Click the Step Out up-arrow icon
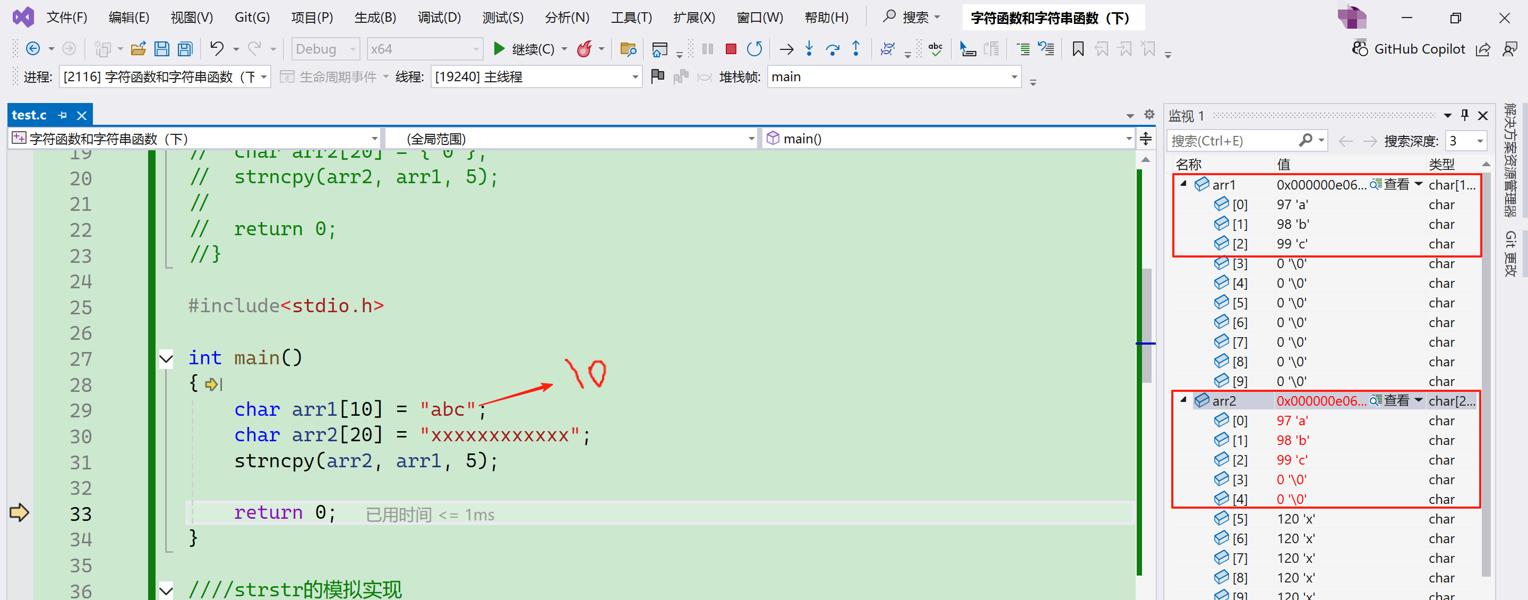Viewport: 1528px width, 600px height. 855,49
